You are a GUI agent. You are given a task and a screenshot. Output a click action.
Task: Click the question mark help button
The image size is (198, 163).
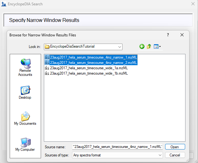click(168, 35)
